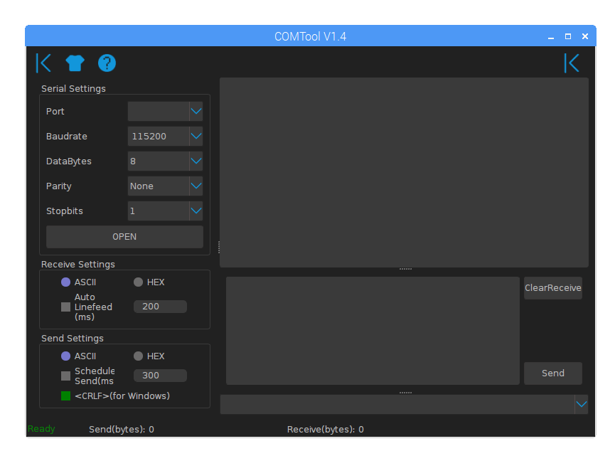The width and height of the screenshot is (615, 451).
Task: Open the send history dropdown arrow
Action: pyautogui.click(x=582, y=404)
